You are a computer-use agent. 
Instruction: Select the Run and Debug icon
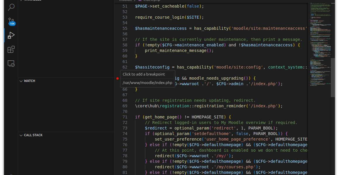coord(11,35)
